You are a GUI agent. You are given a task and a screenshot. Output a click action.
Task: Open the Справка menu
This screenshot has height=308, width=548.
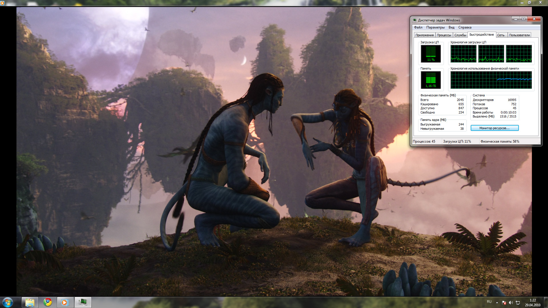tap(465, 27)
